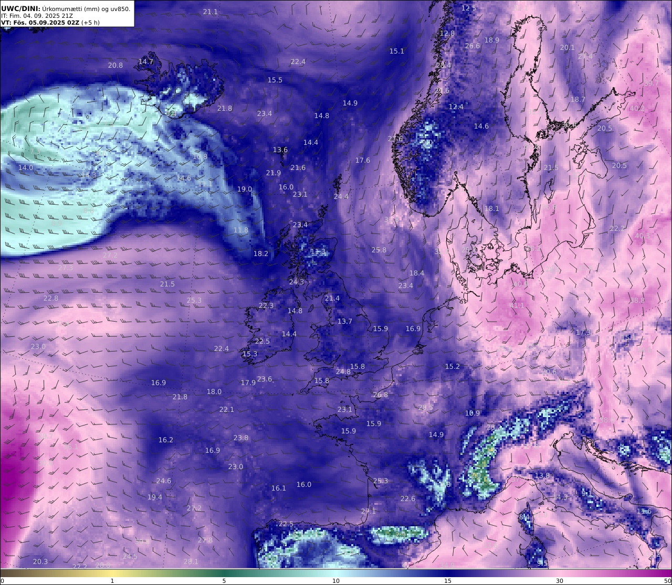The width and height of the screenshot is (672, 585).
Task: Click the 16.2 value on the map
Action: (x=166, y=440)
